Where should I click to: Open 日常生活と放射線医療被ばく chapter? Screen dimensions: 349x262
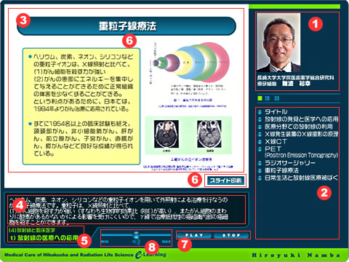(x=301, y=178)
